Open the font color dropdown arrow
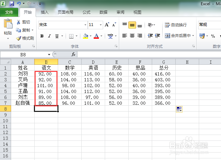 pos(101,36)
